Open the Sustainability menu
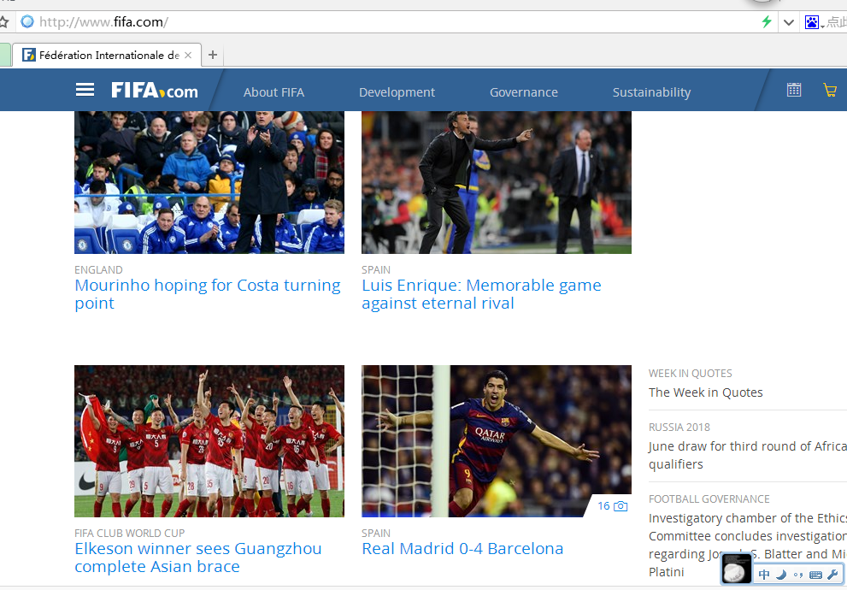 (651, 92)
